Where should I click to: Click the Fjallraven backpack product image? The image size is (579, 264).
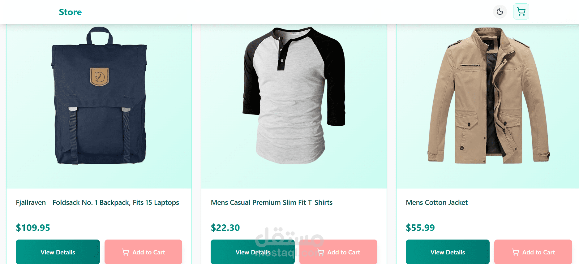point(99,96)
